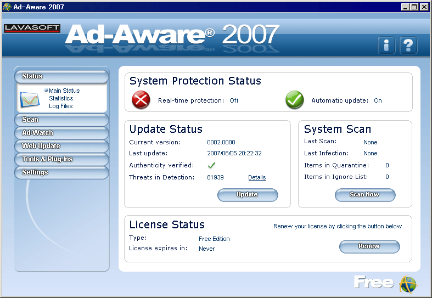Open the Web Update section

coord(61,146)
